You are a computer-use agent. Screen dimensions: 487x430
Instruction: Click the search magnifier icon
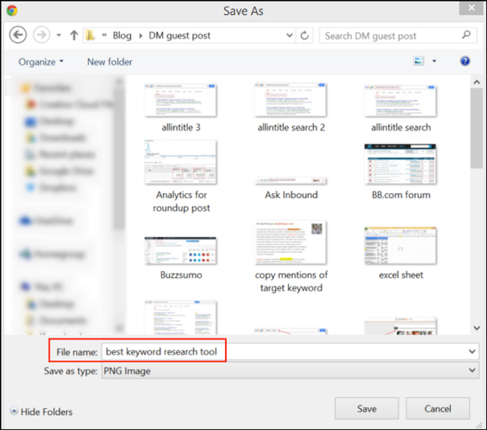point(466,34)
